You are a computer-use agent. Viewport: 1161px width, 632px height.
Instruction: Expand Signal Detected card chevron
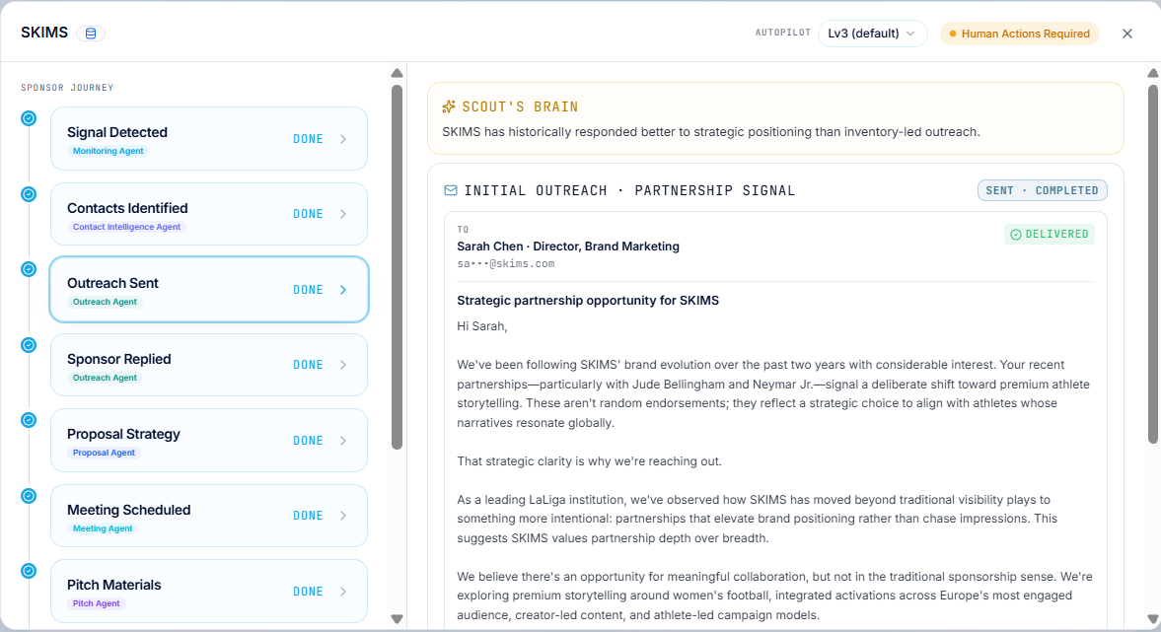(343, 139)
